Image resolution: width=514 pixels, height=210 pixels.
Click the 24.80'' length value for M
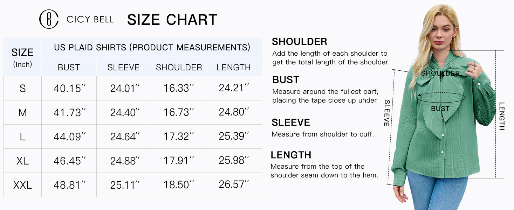(x=234, y=112)
